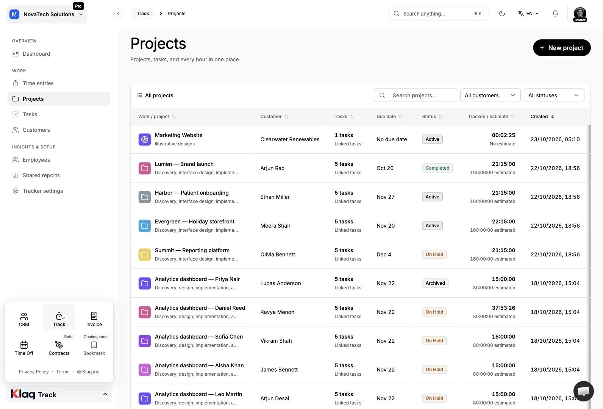Click the Archived status badge for Lucas Anderson
This screenshot has width=603, height=409.
pos(435,283)
